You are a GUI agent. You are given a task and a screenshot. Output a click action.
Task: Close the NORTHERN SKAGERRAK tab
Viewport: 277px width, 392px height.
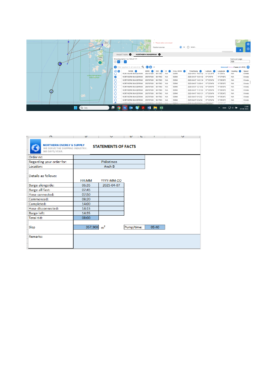[159, 54]
